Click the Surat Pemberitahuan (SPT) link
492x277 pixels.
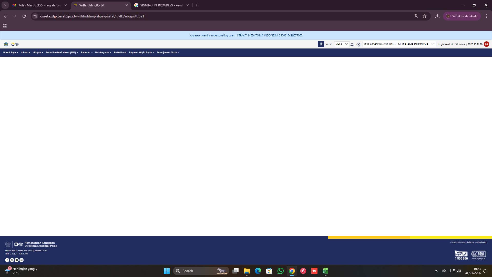click(x=61, y=52)
